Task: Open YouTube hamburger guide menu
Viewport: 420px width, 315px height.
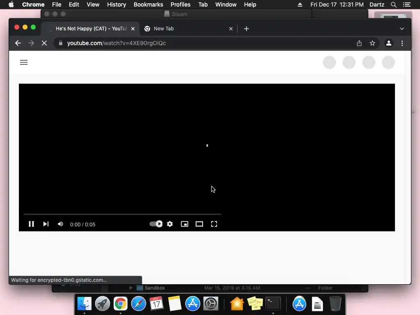Action: click(x=24, y=62)
